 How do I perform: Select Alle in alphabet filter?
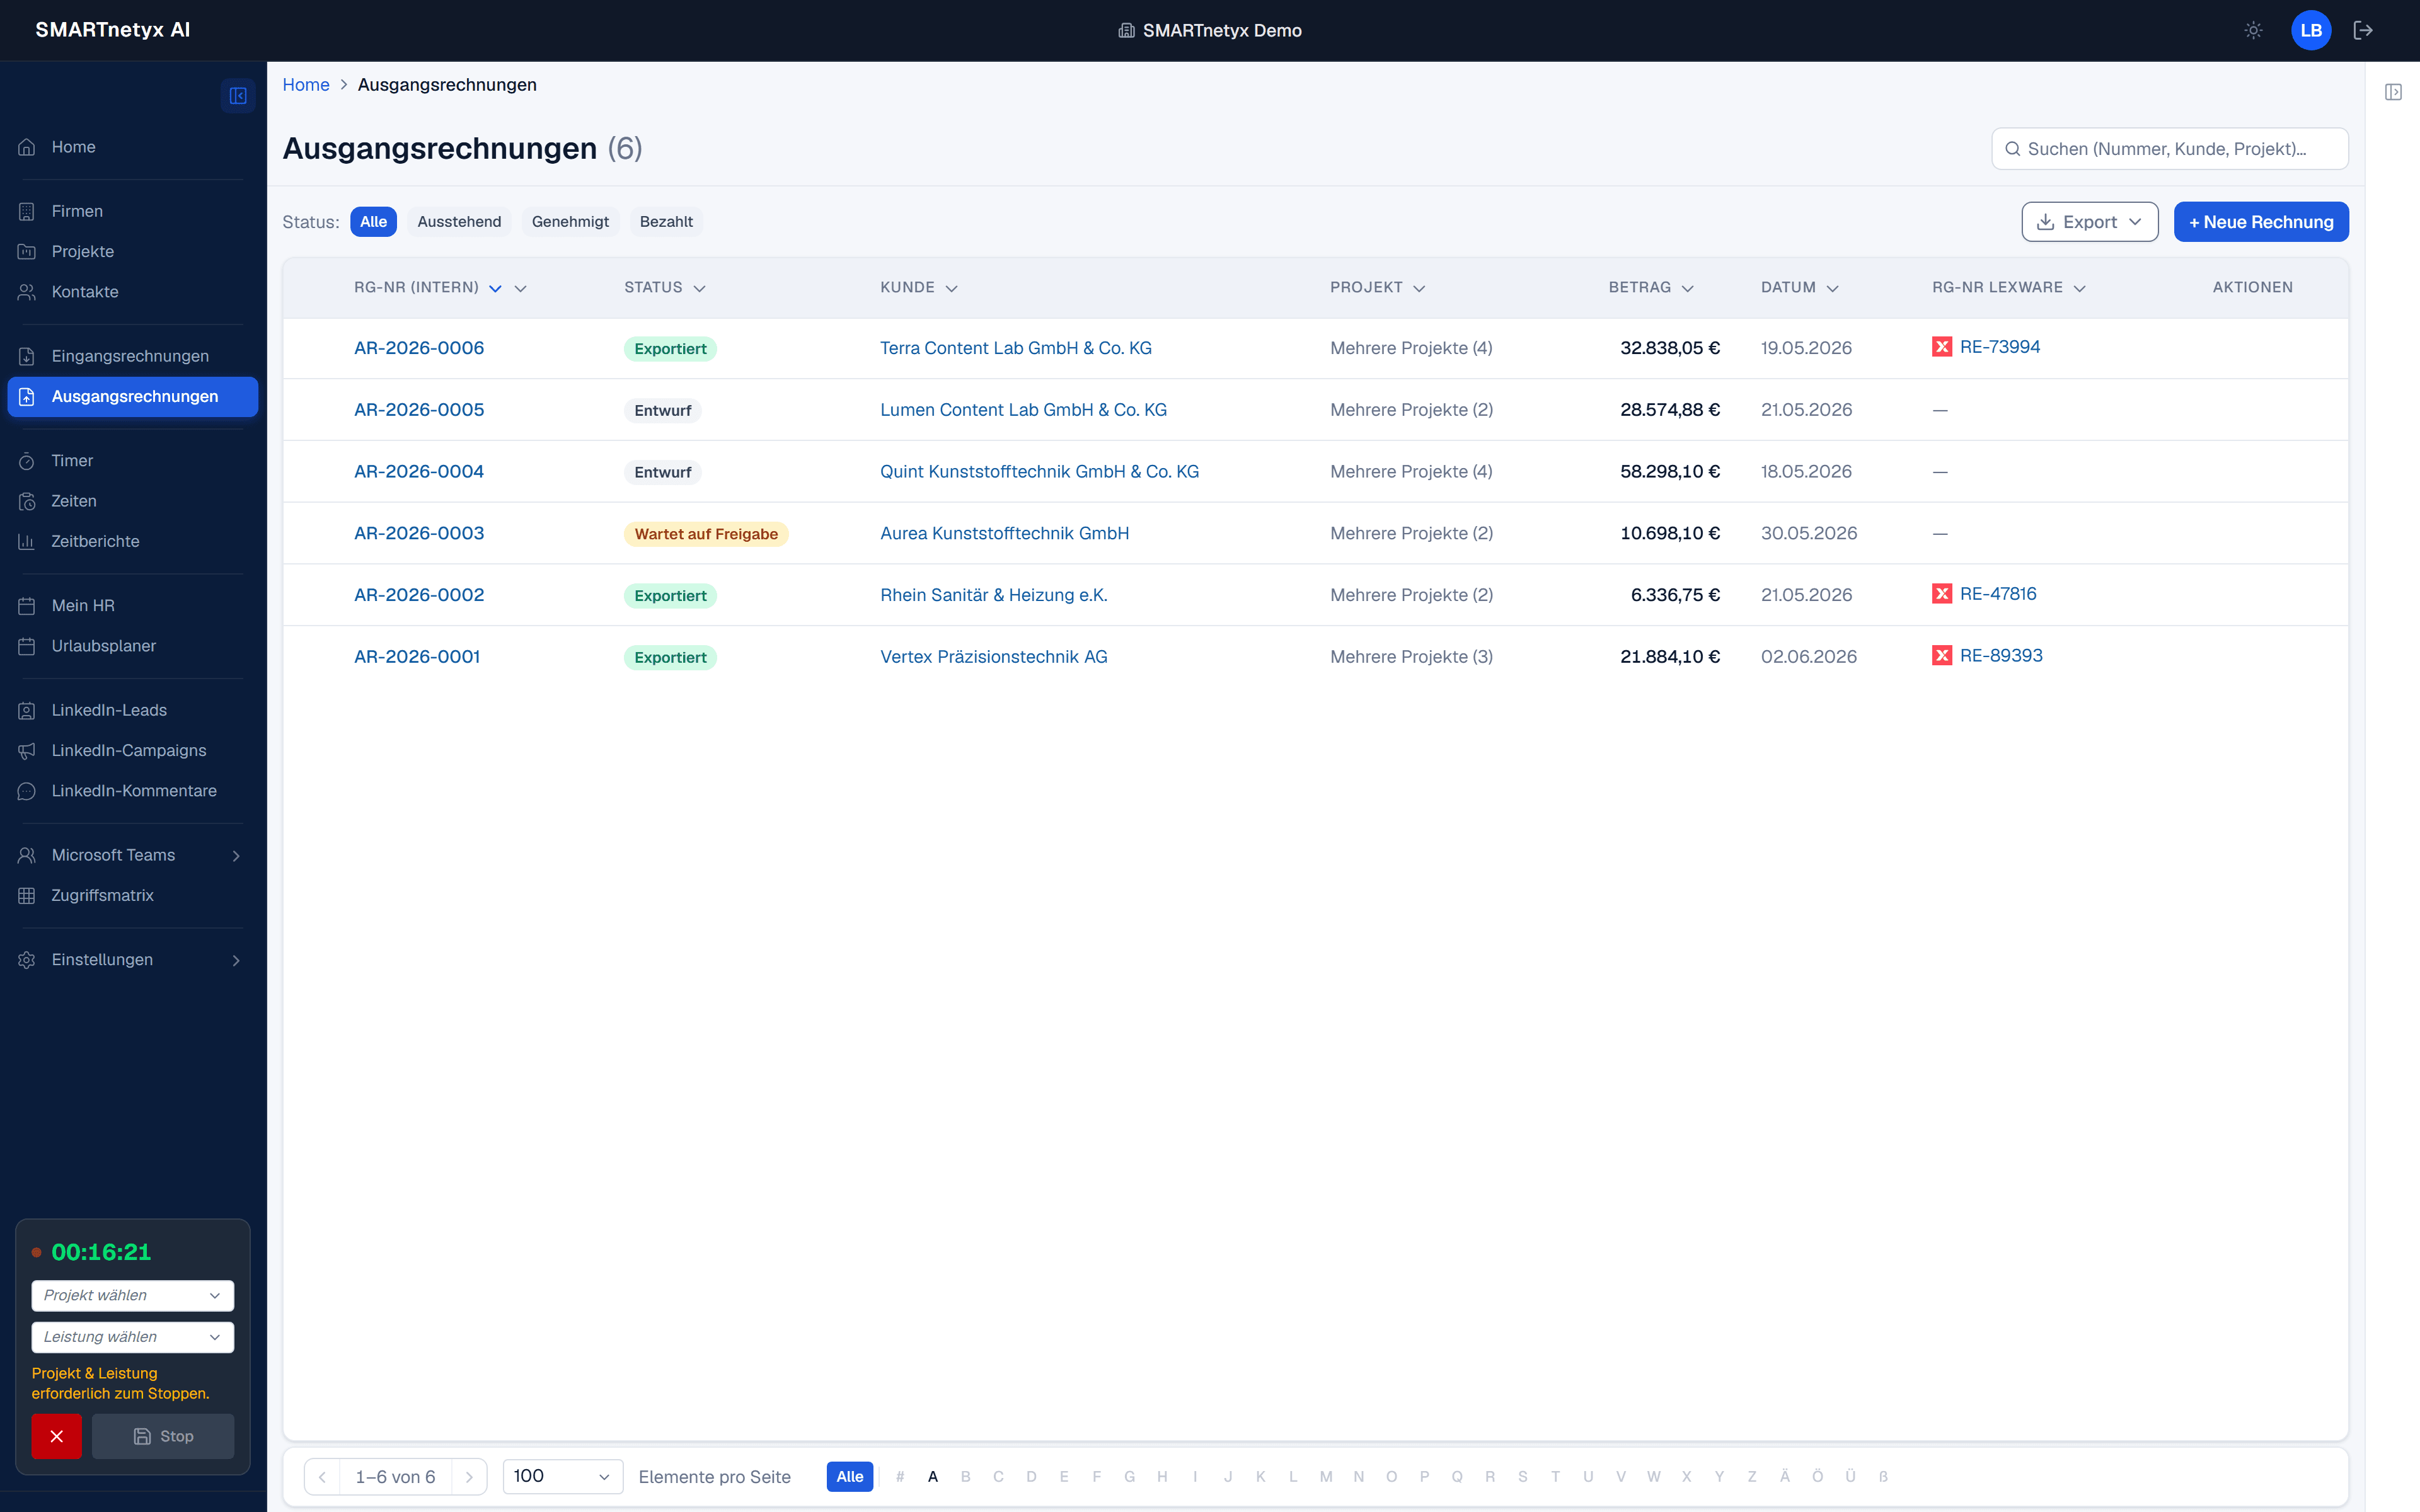point(849,1477)
